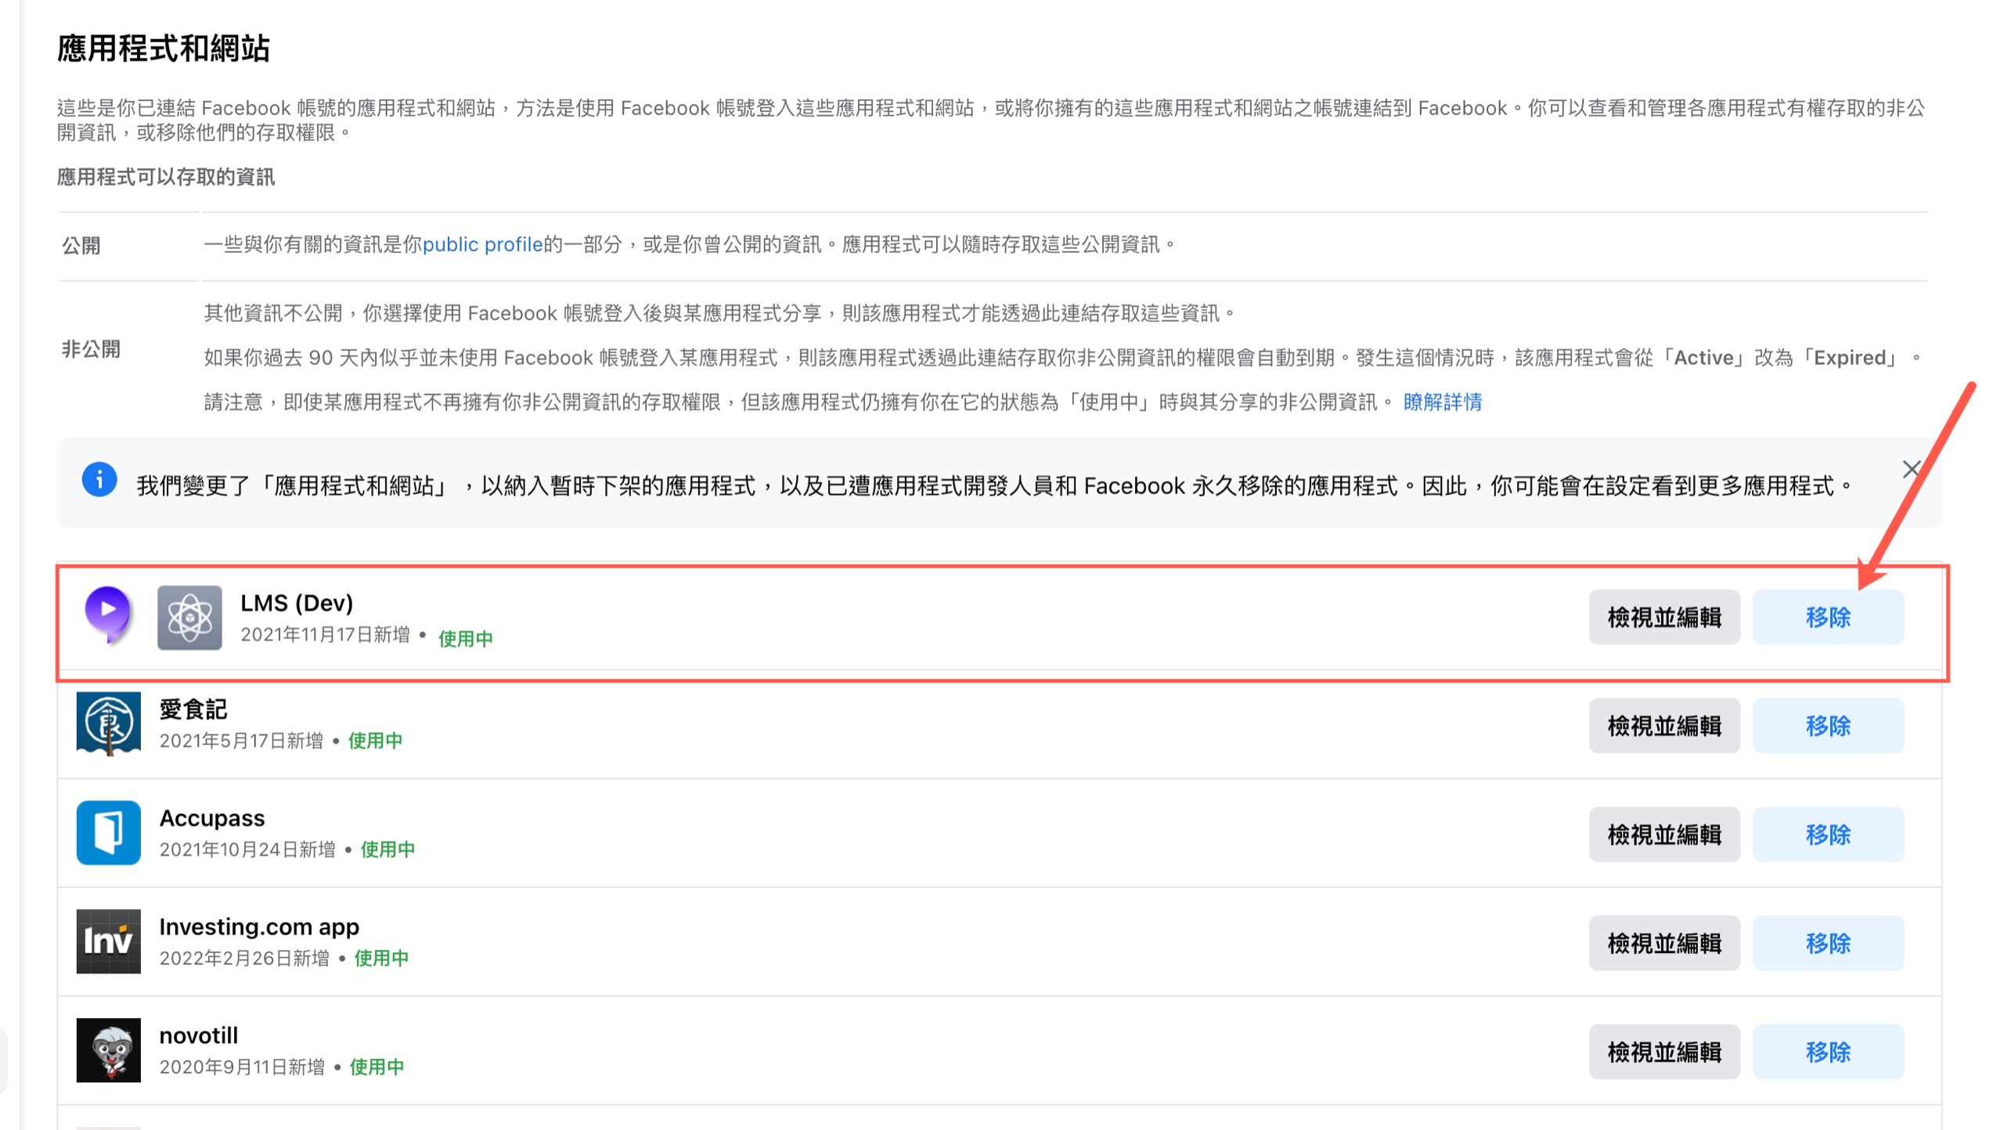Click the date 2021年11月17日新增

[x=325, y=635]
